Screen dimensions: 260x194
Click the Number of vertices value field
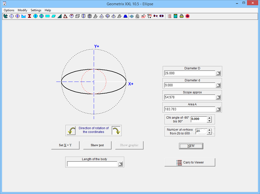tap(201, 131)
